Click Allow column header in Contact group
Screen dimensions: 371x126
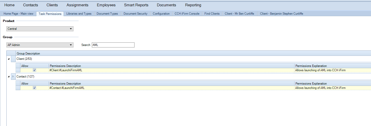coord(34,84)
